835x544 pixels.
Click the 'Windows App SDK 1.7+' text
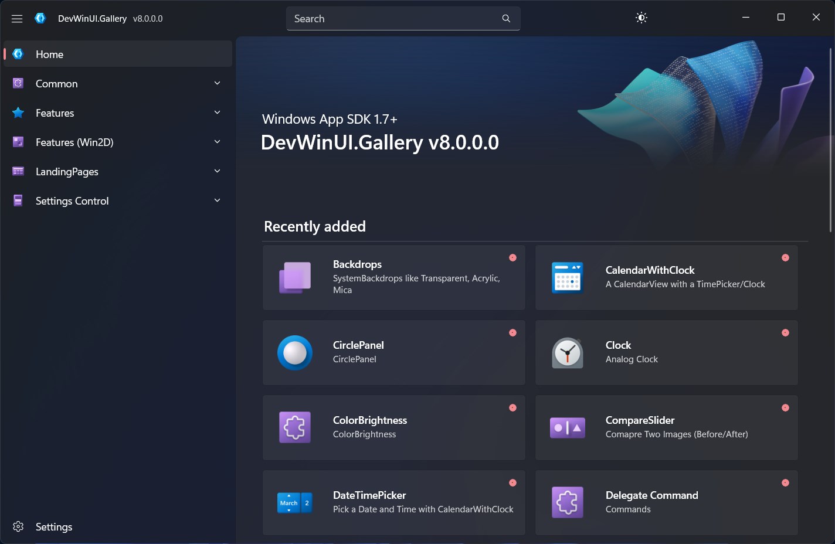330,119
